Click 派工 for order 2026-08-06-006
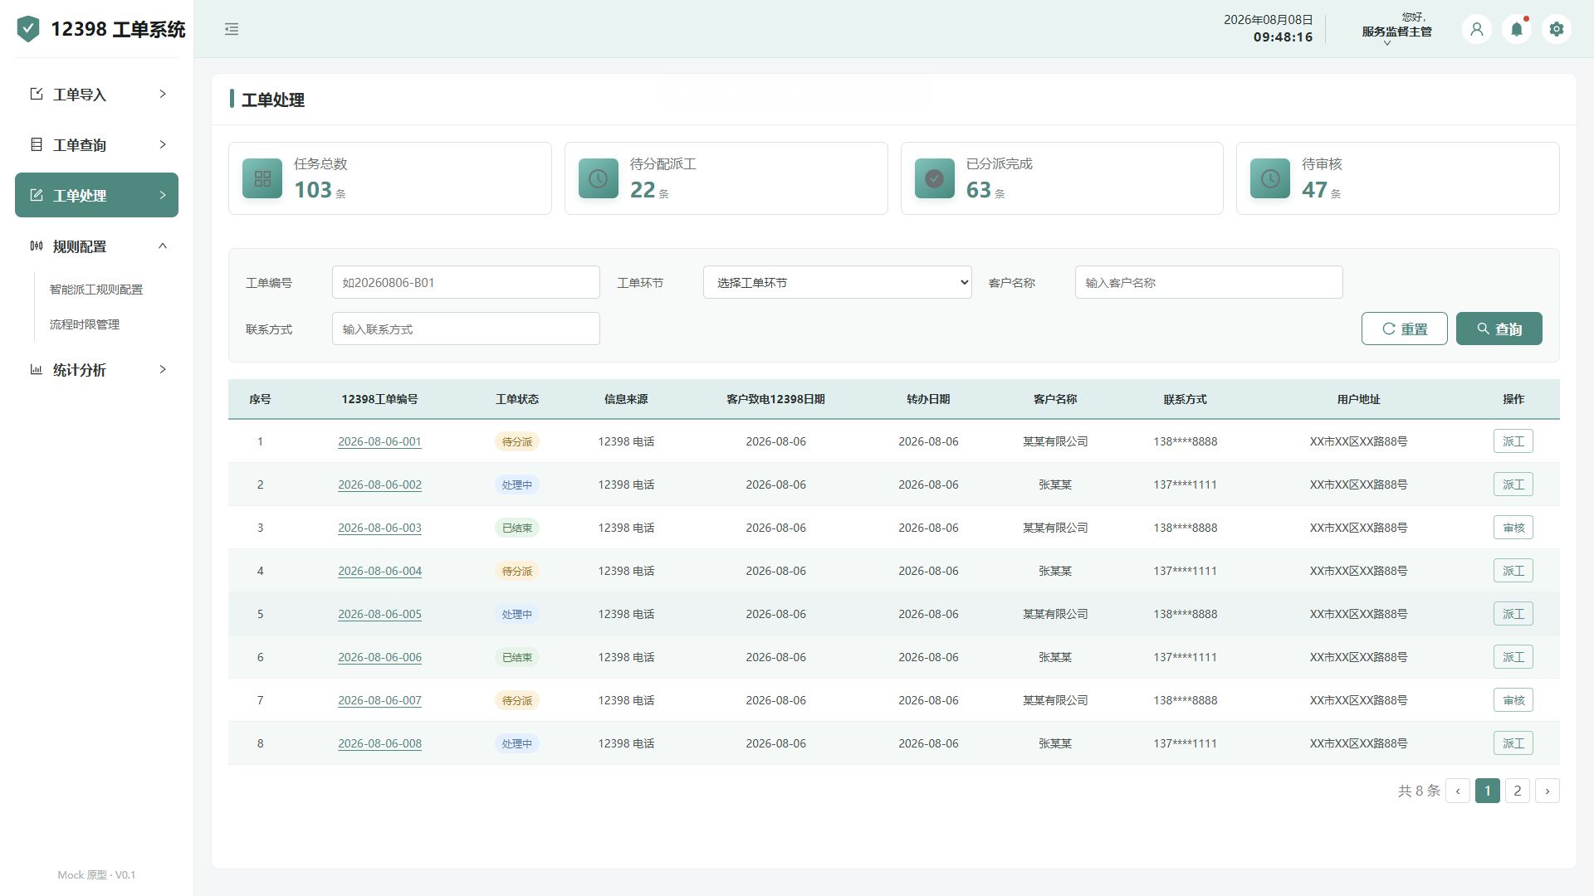1594x896 pixels. pos(1513,657)
